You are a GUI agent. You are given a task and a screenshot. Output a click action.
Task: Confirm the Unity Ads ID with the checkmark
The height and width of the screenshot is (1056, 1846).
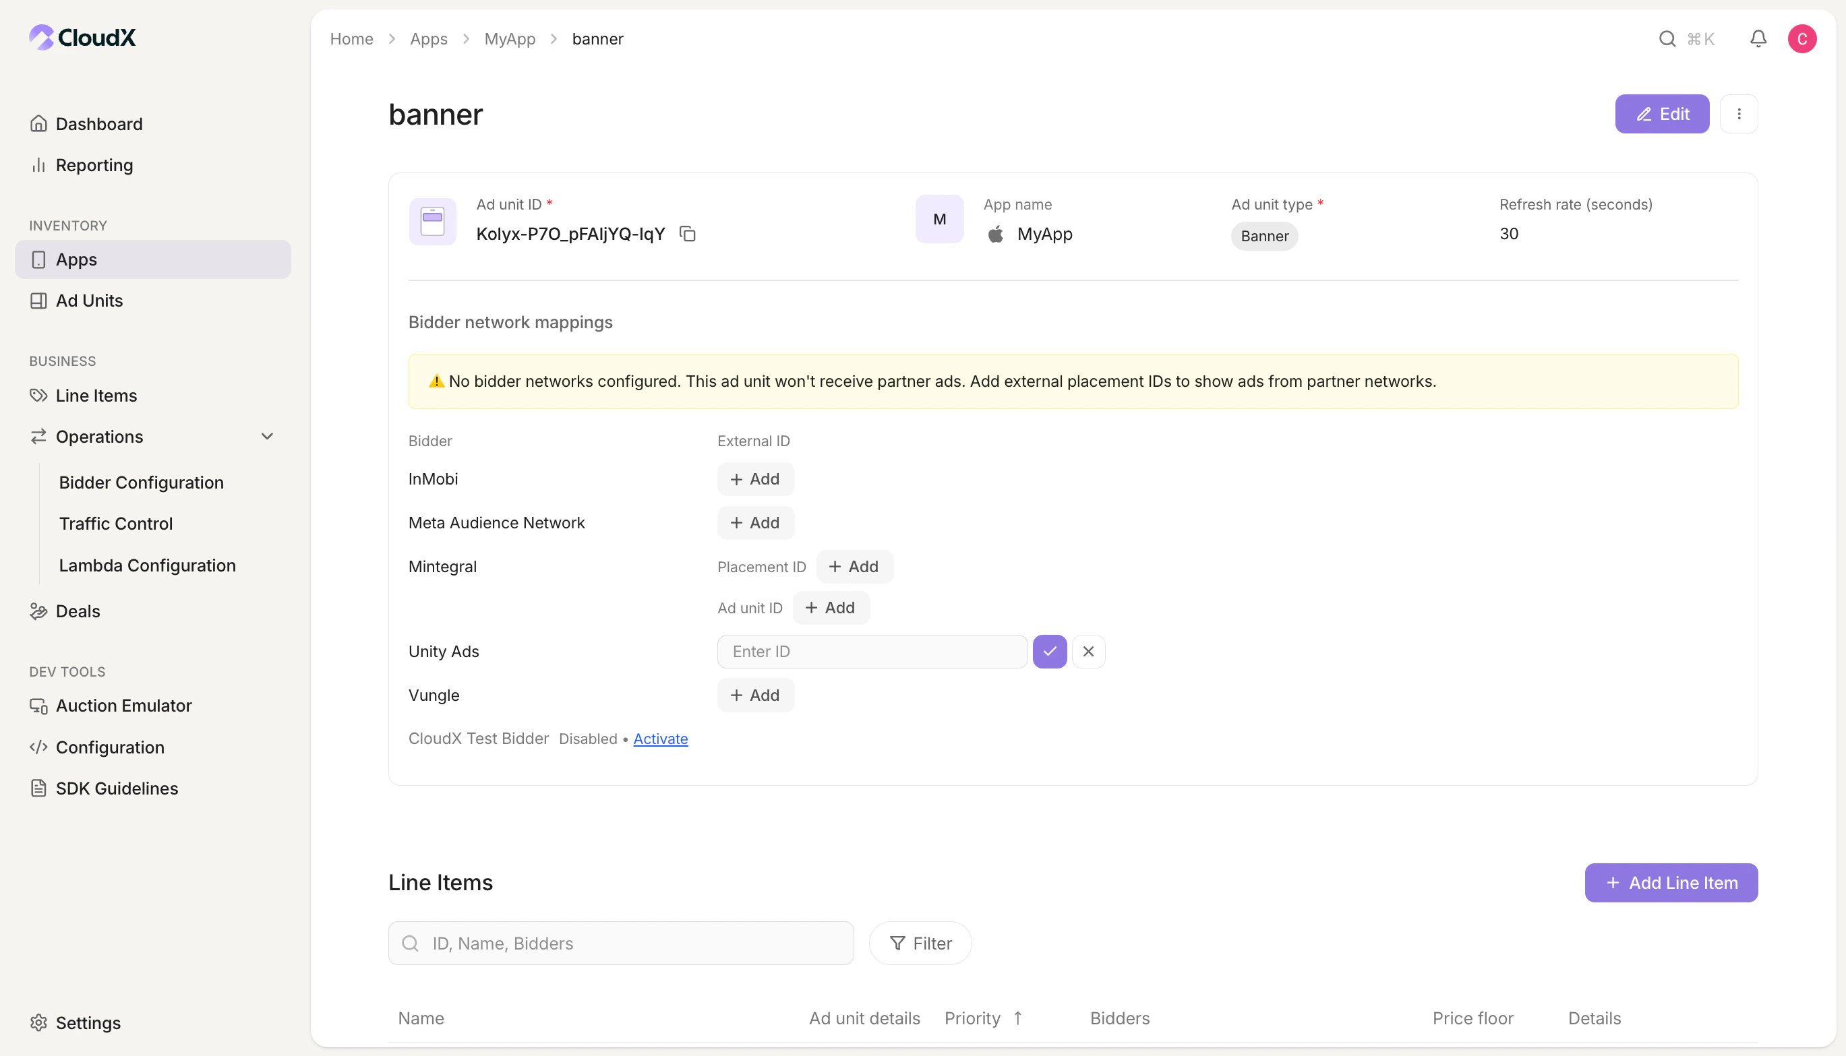click(1049, 650)
